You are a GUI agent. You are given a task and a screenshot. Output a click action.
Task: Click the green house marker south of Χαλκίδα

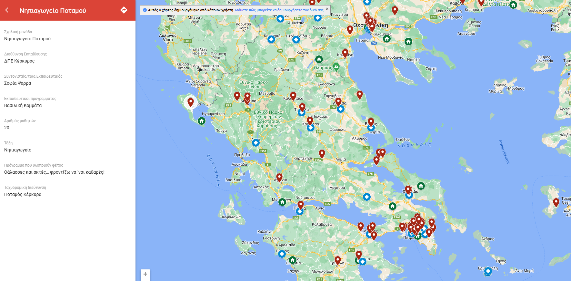click(x=393, y=206)
